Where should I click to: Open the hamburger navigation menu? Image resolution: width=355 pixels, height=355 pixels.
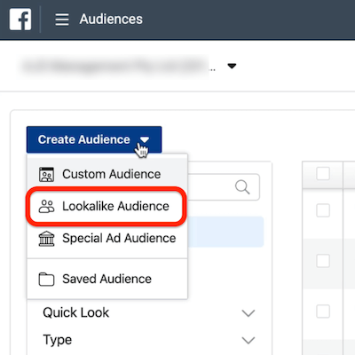coord(62,20)
